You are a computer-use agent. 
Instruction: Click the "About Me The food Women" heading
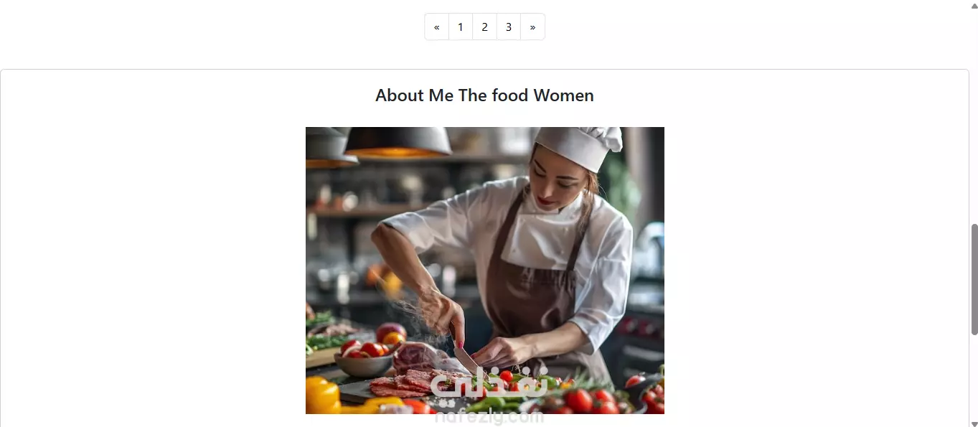(484, 95)
